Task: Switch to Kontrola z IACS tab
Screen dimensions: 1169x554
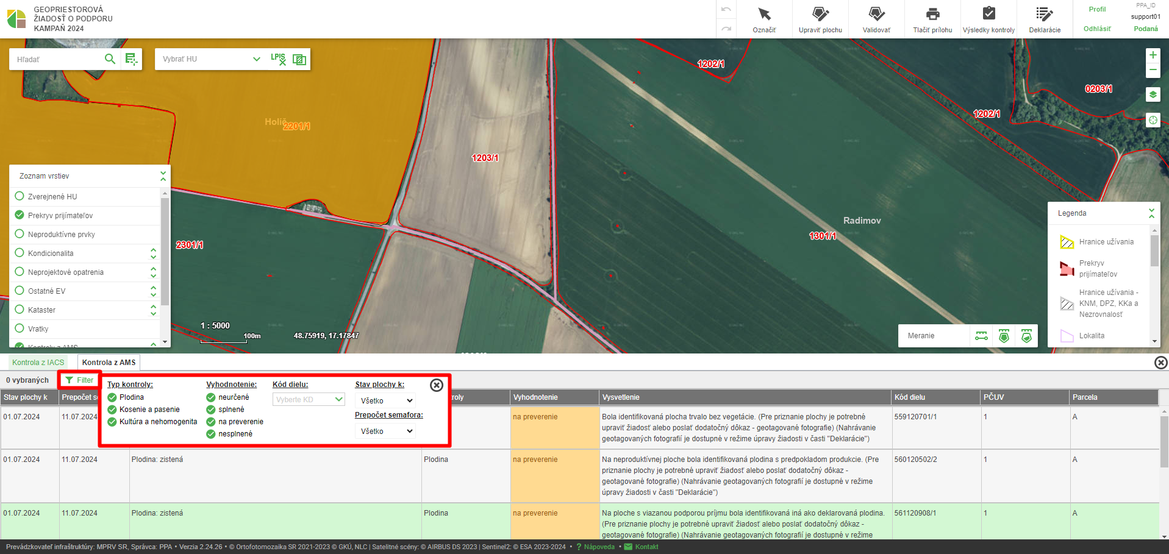Action: 38,363
